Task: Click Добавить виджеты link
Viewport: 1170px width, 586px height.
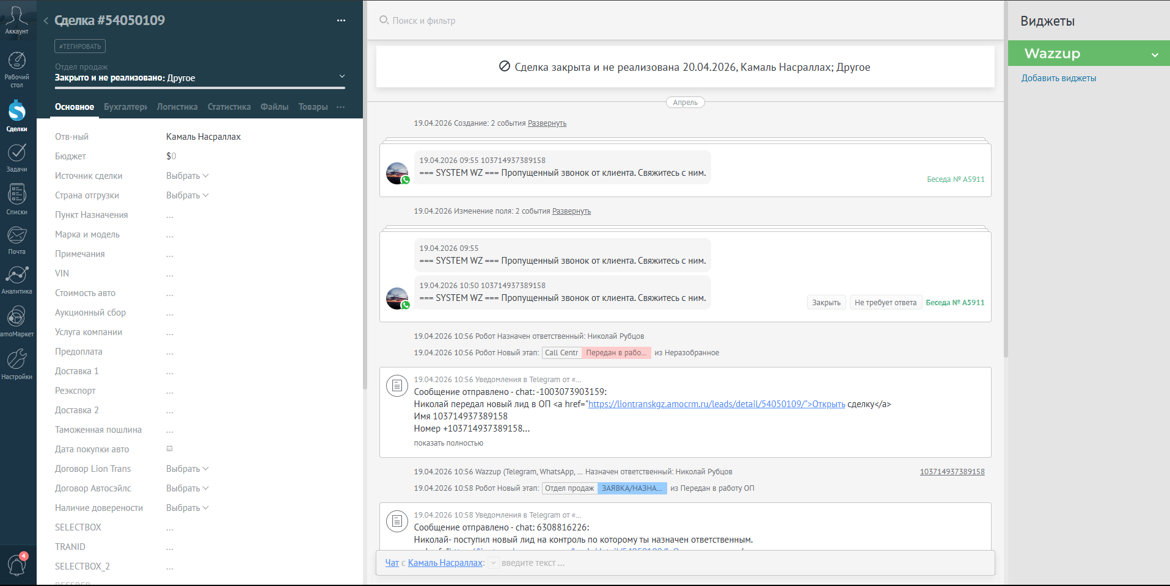Action: (x=1059, y=78)
